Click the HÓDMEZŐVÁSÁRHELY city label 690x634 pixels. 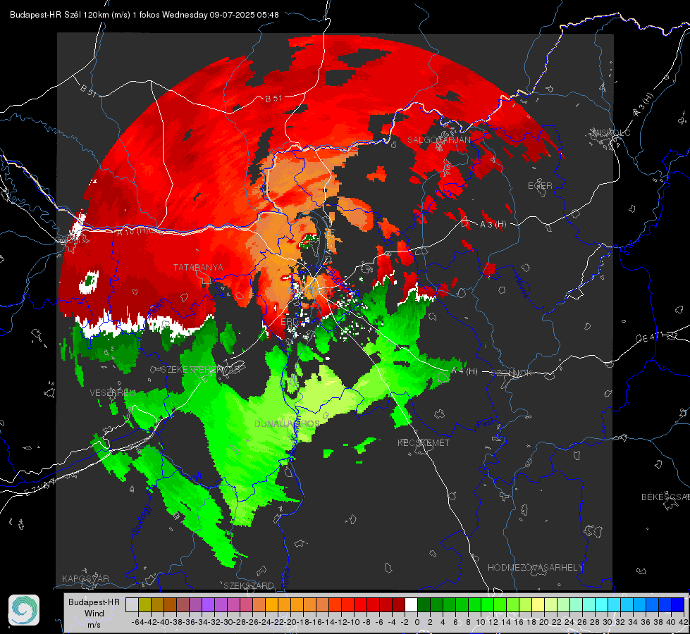(535, 568)
